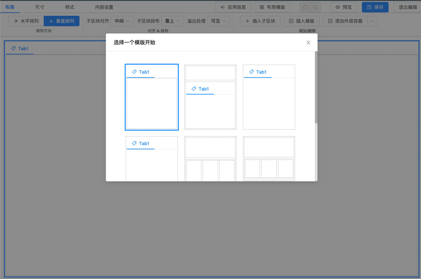Select the Tab1 tab on canvas

[x=20, y=48]
